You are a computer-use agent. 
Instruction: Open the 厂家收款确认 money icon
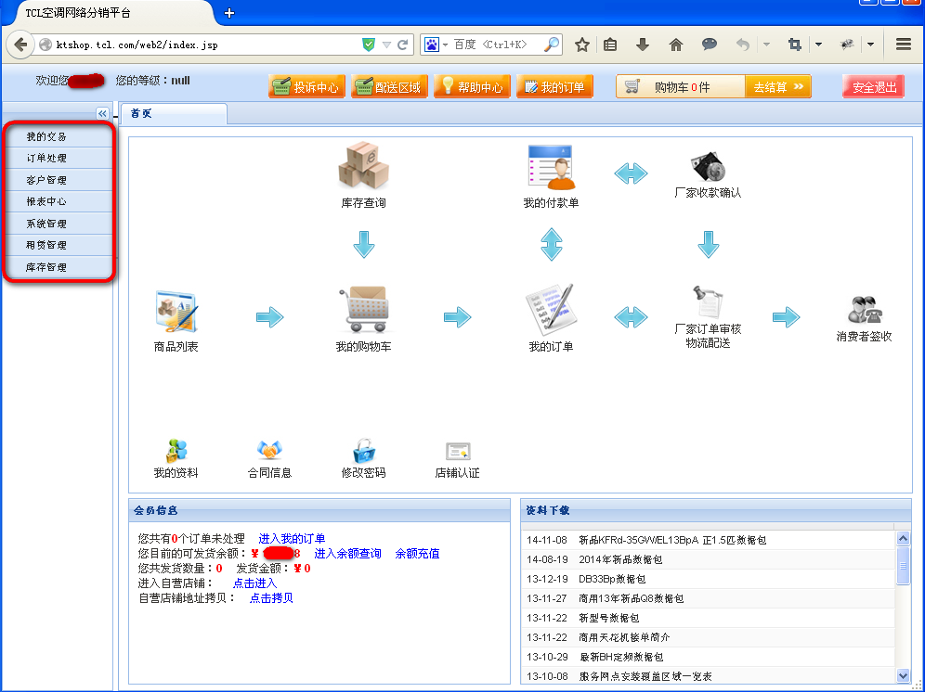point(708,167)
